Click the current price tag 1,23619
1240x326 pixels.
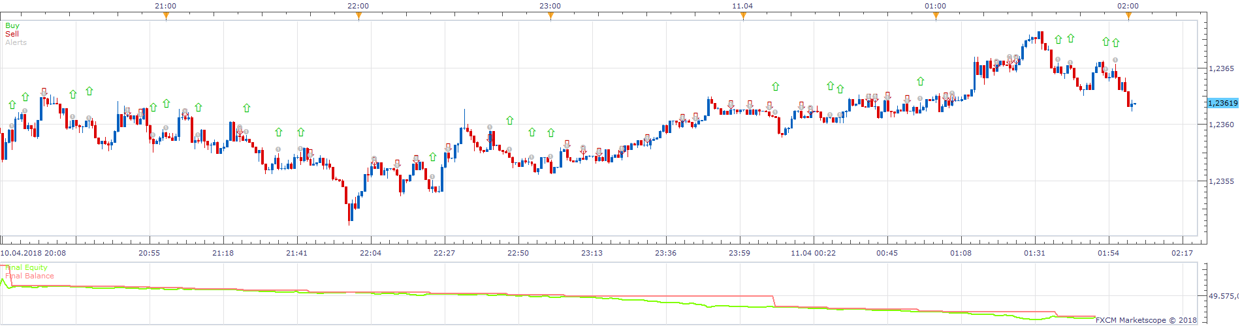coord(1222,103)
